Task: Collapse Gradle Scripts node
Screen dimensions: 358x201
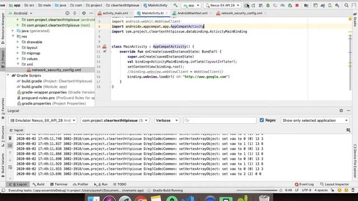Action: (x=8, y=75)
